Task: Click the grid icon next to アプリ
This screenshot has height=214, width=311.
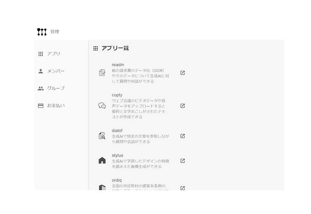Action: [x=41, y=54]
